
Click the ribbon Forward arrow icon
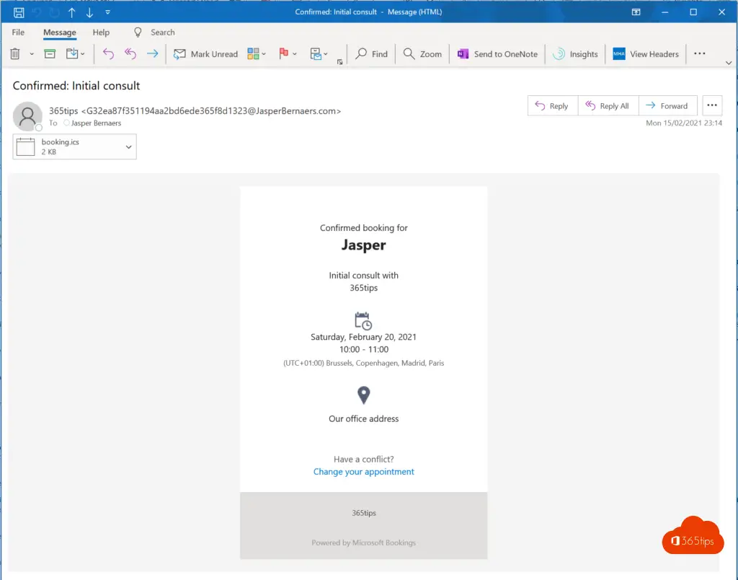point(152,53)
